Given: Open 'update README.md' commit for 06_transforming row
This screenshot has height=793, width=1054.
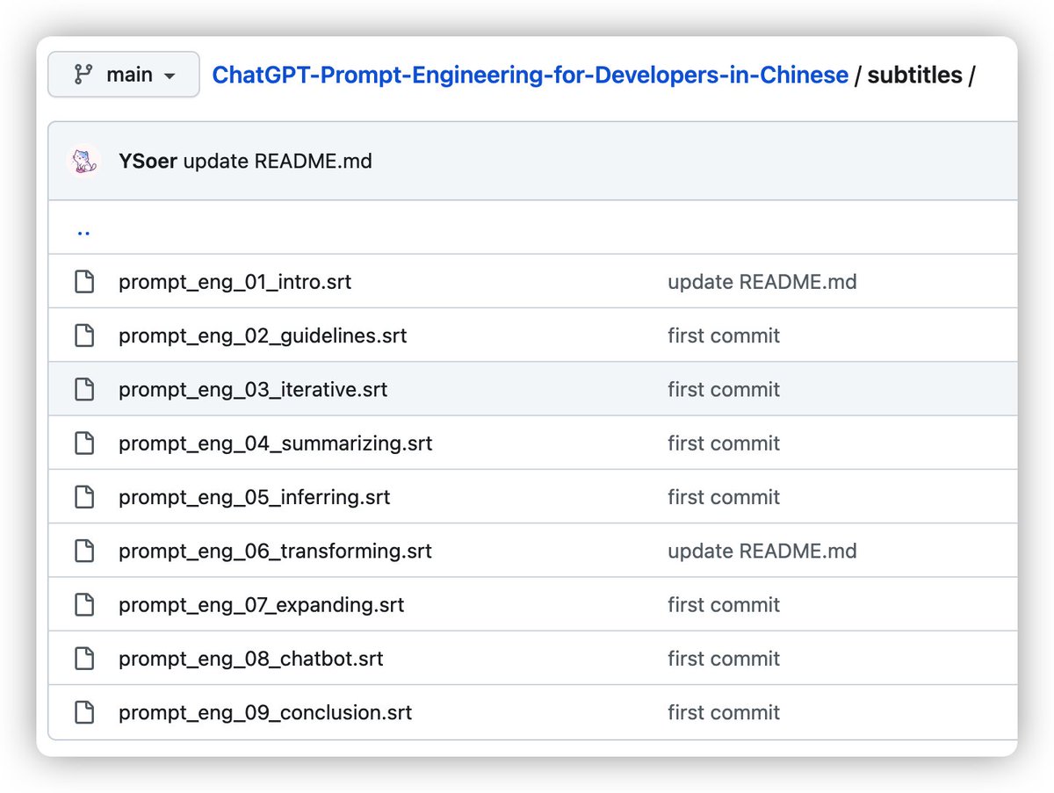Looking at the screenshot, I should (762, 551).
